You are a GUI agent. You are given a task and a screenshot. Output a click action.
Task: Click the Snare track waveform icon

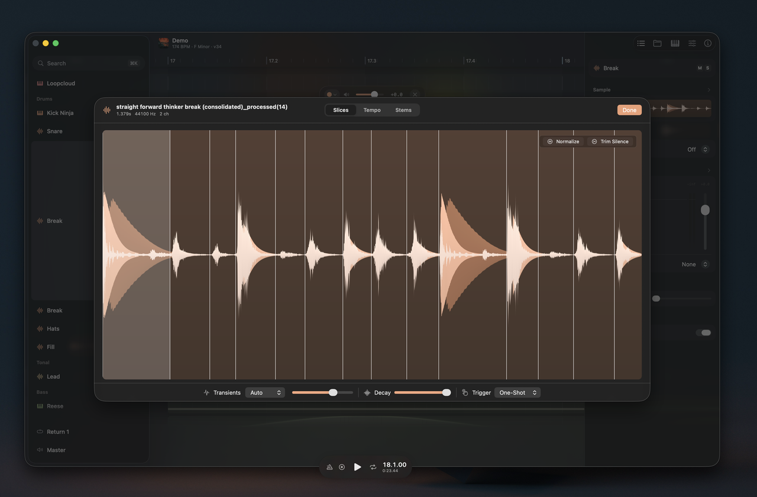[x=40, y=131]
